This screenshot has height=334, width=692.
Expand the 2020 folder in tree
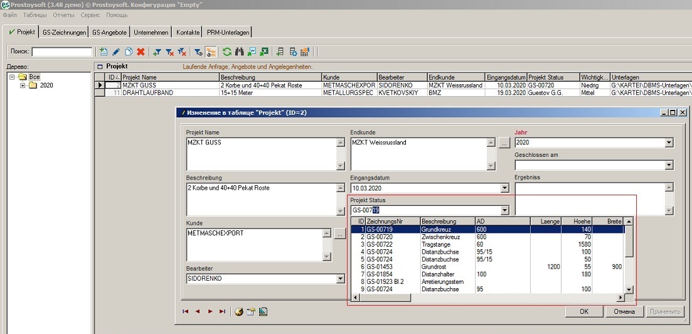coord(23,85)
